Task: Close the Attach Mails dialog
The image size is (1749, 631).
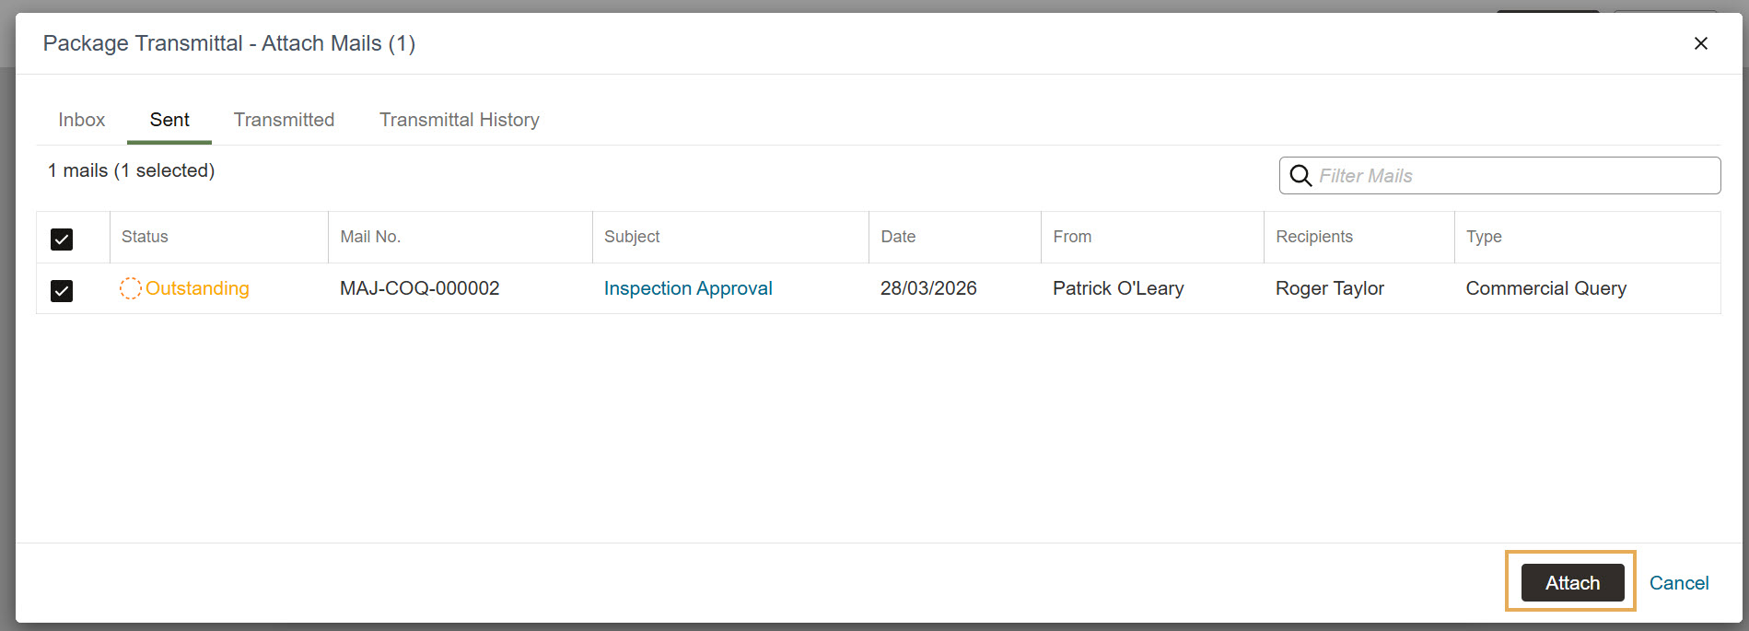Action: coord(1700,43)
